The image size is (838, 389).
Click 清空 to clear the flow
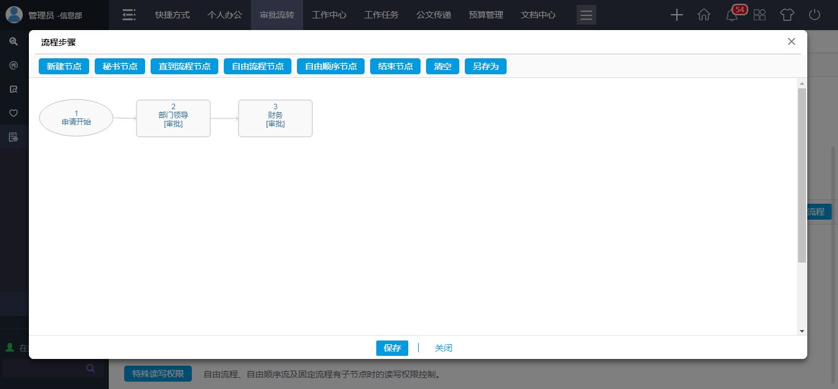coord(443,66)
